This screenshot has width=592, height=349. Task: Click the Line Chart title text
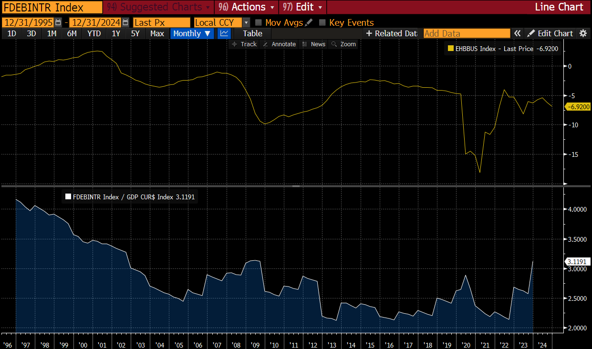click(x=559, y=7)
